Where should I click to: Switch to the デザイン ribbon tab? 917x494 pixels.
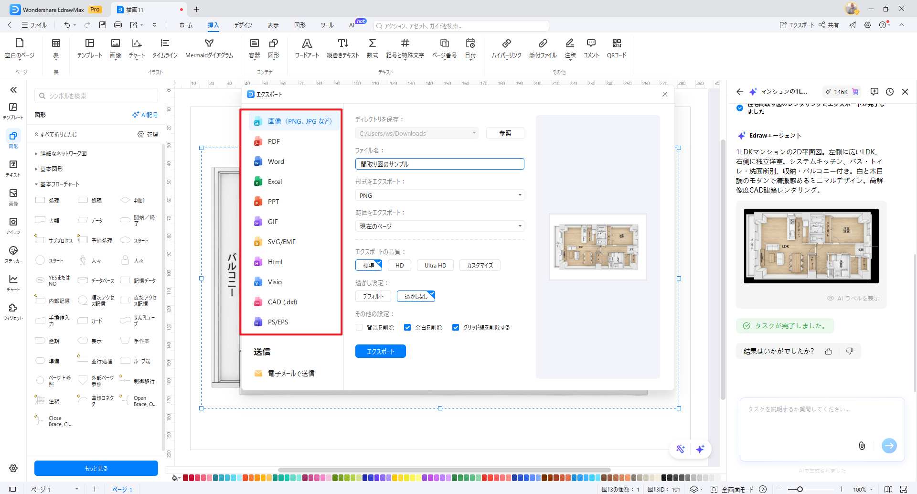tap(243, 25)
